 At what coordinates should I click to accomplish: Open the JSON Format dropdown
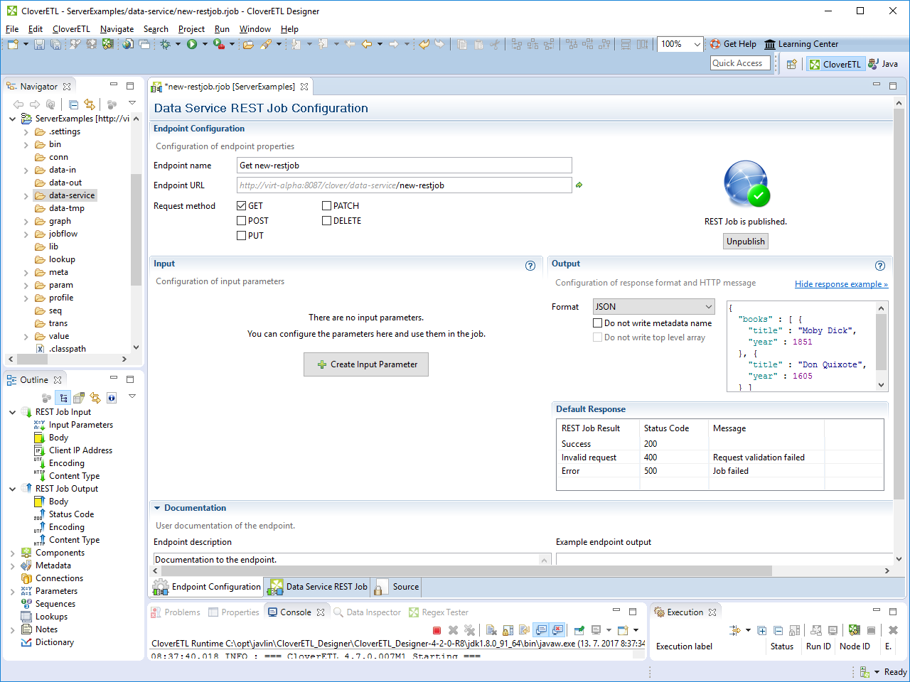pos(653,307)
